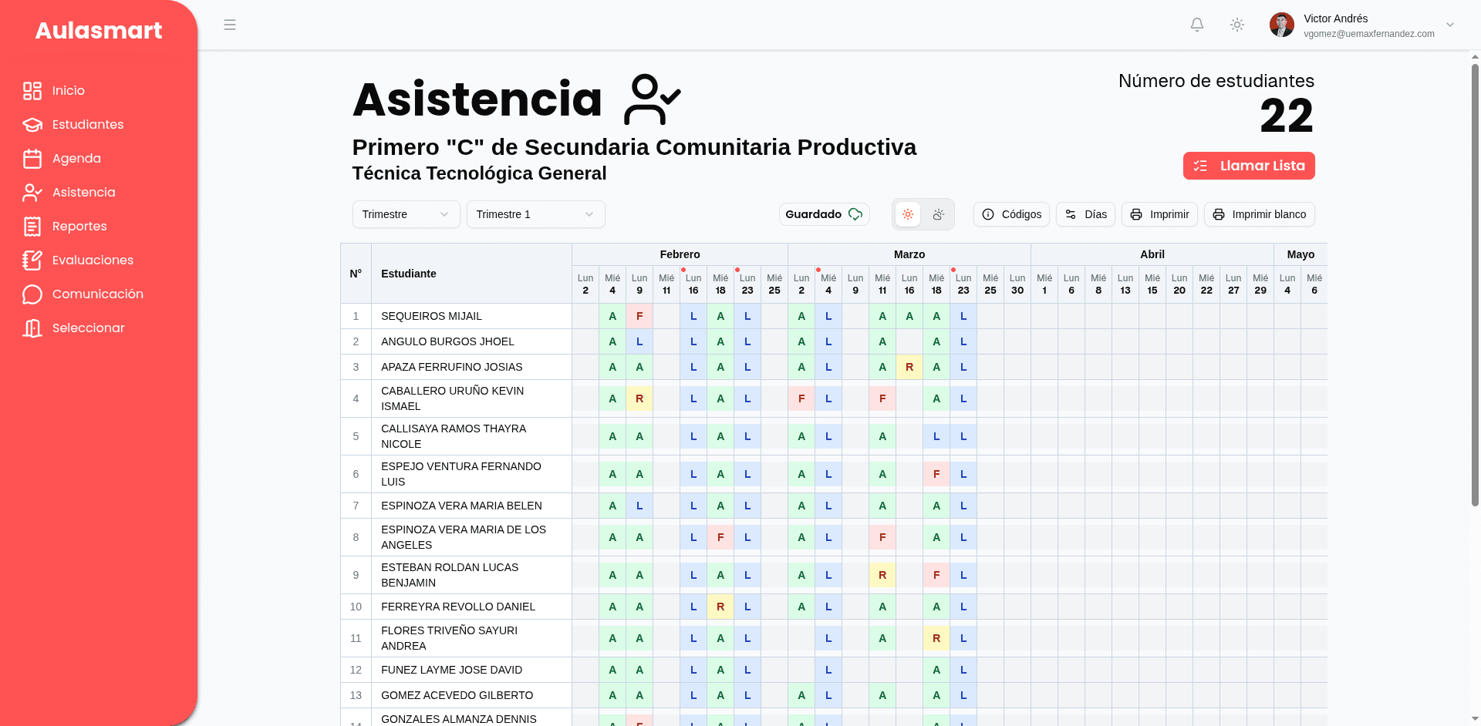Click Imprimir blanco button
This screenshot has width=1481, height=726.
coord(1259,214)
